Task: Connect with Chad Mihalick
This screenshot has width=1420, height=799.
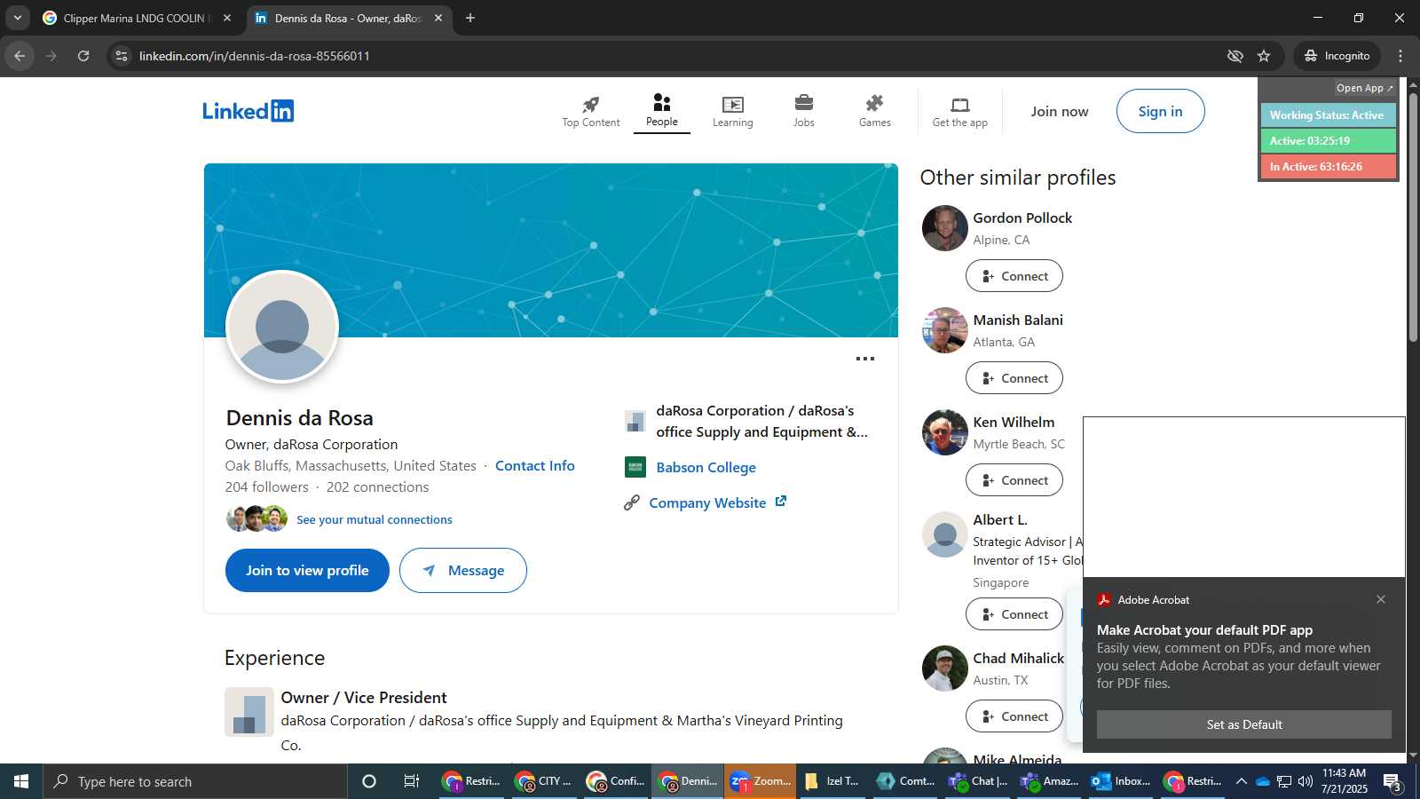Action: point(1014,716)
